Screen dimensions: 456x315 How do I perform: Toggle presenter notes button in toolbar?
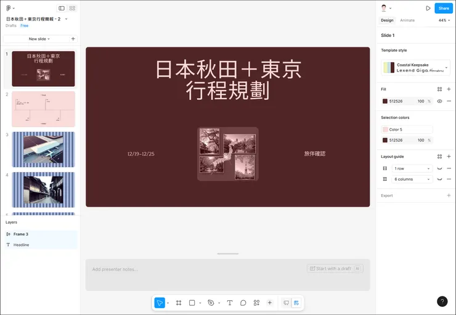(286, 303)
